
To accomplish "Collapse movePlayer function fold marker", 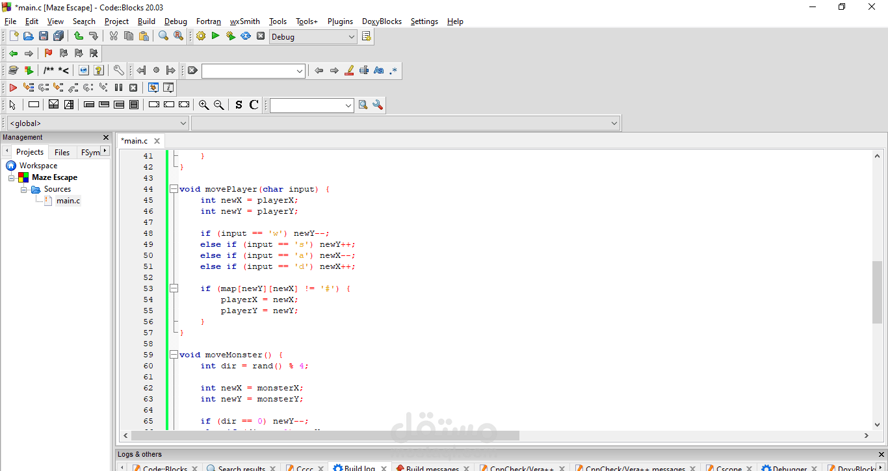I will (174, 189).
